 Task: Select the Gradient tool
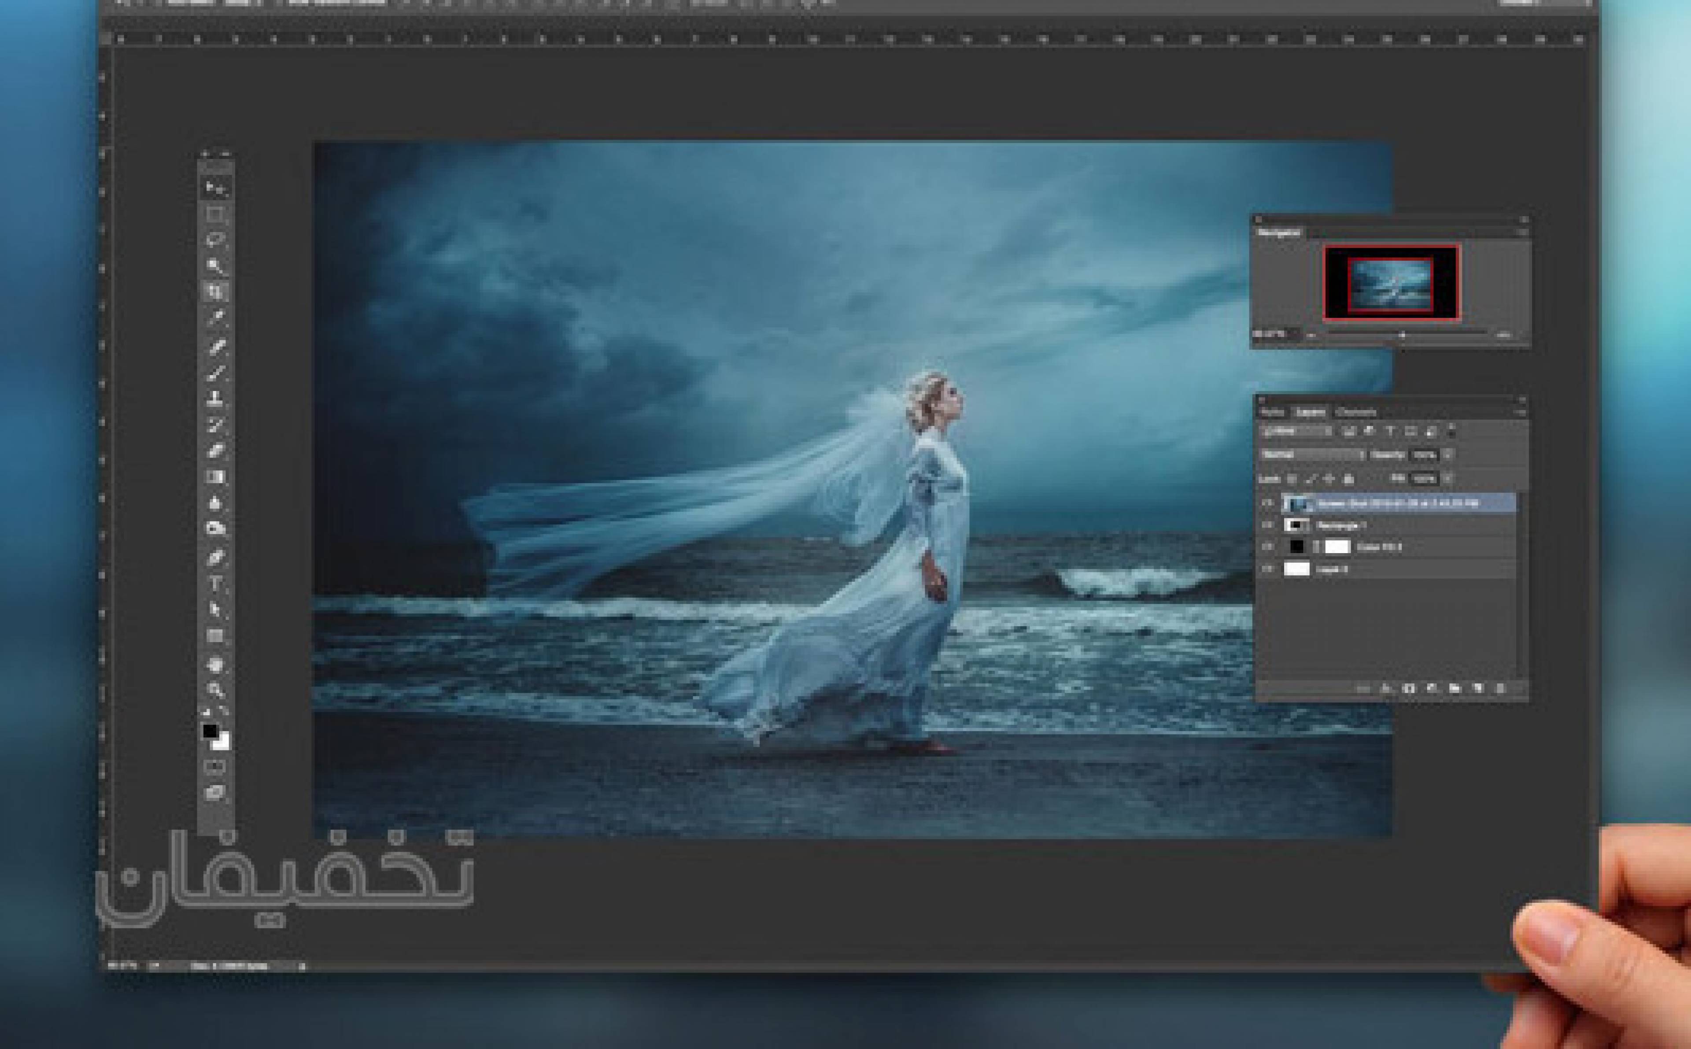tap(216, 476)
